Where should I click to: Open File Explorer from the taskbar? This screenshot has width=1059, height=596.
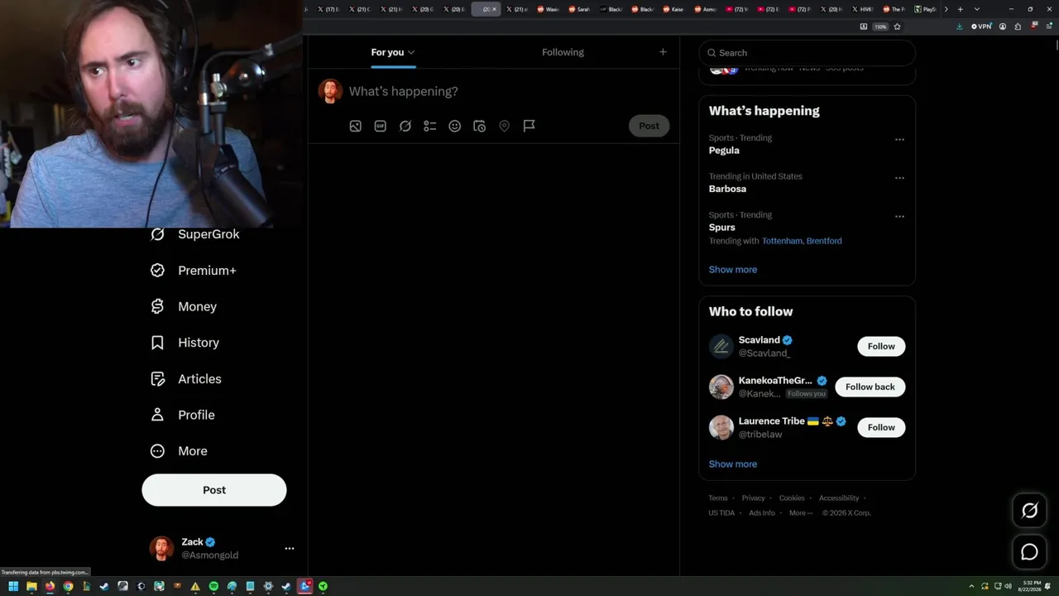click(x=31, y=586)
